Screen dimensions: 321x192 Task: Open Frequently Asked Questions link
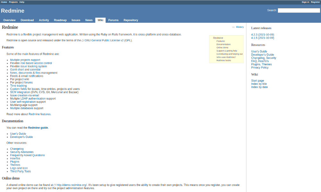tap(27, 155)
